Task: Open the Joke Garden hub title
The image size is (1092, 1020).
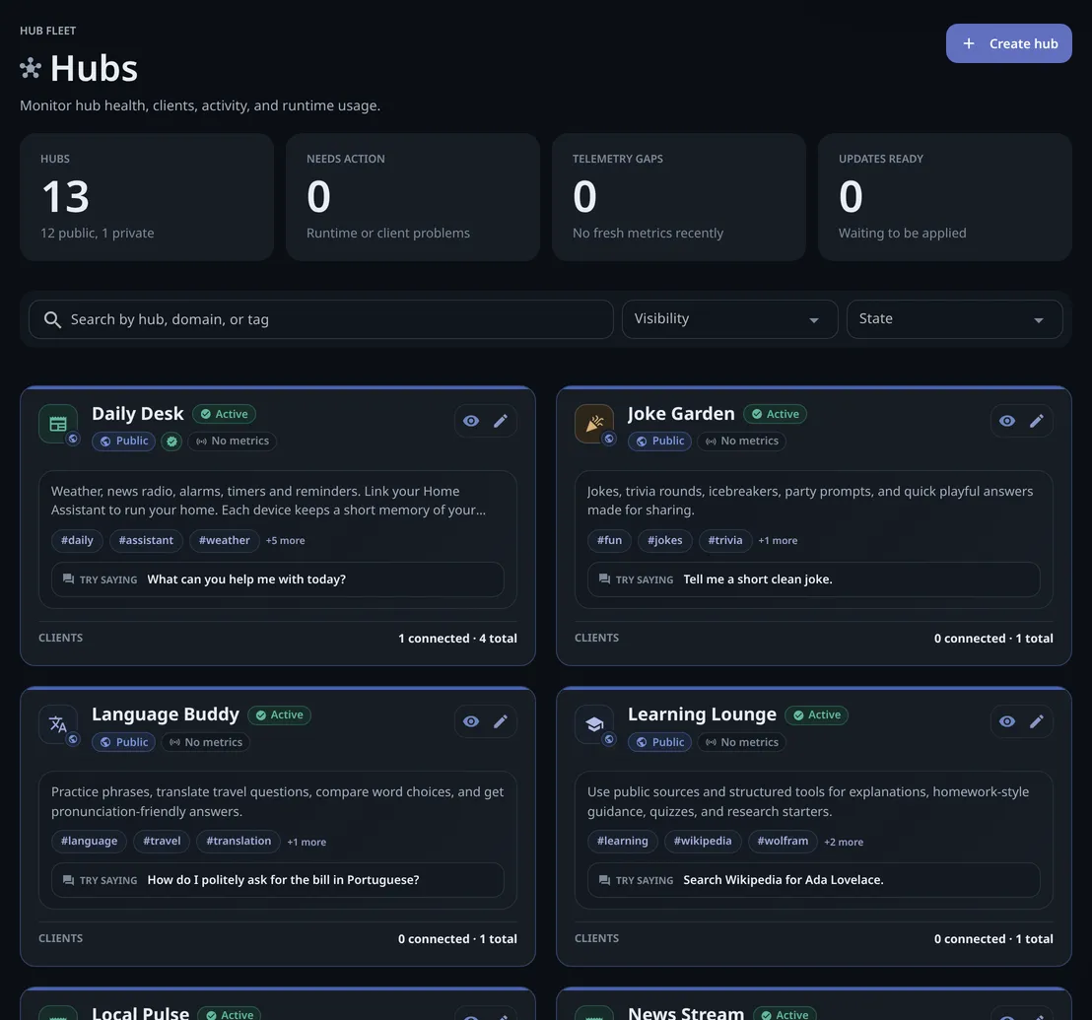Action: pyautogui.click(x=680, y=414)
